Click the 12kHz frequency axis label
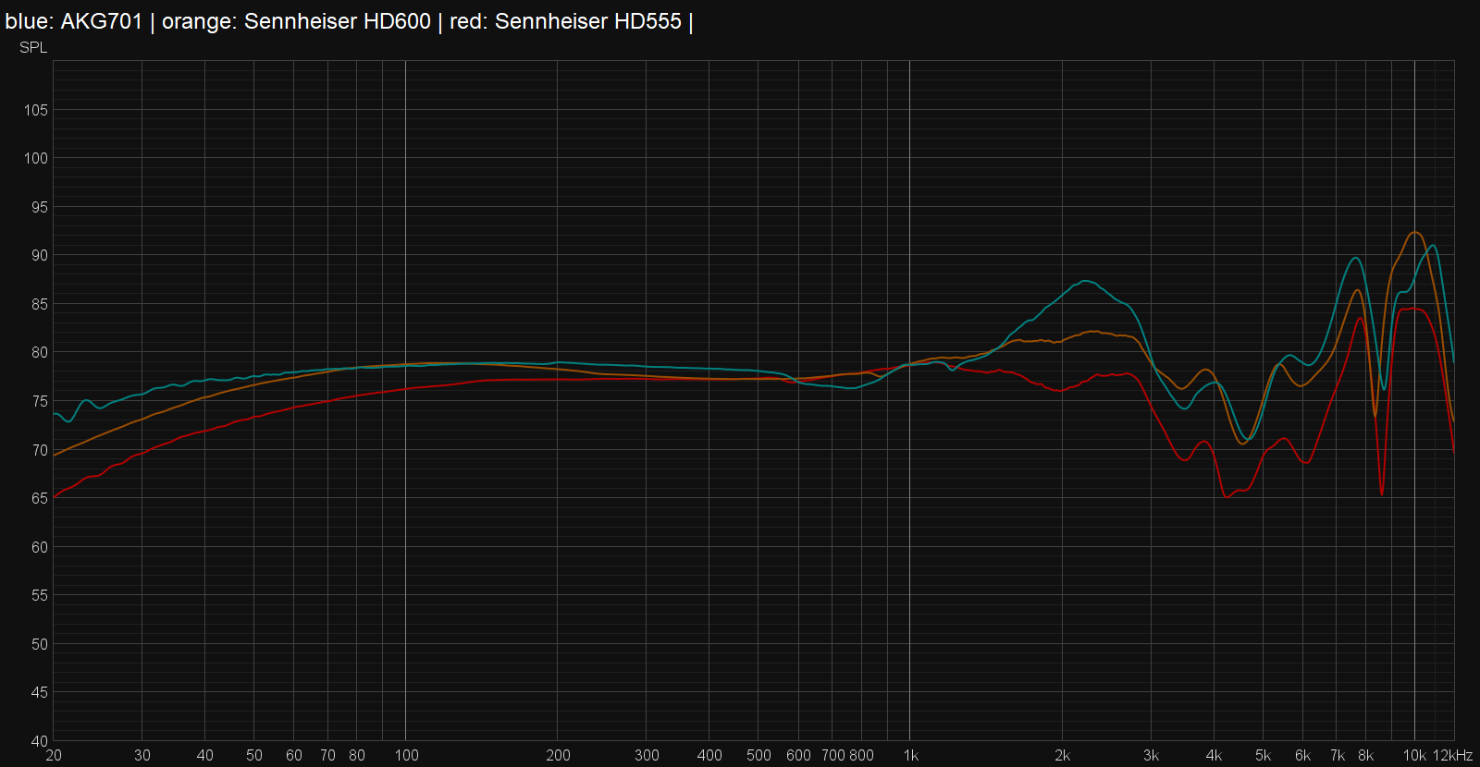 pos(1453,755)
